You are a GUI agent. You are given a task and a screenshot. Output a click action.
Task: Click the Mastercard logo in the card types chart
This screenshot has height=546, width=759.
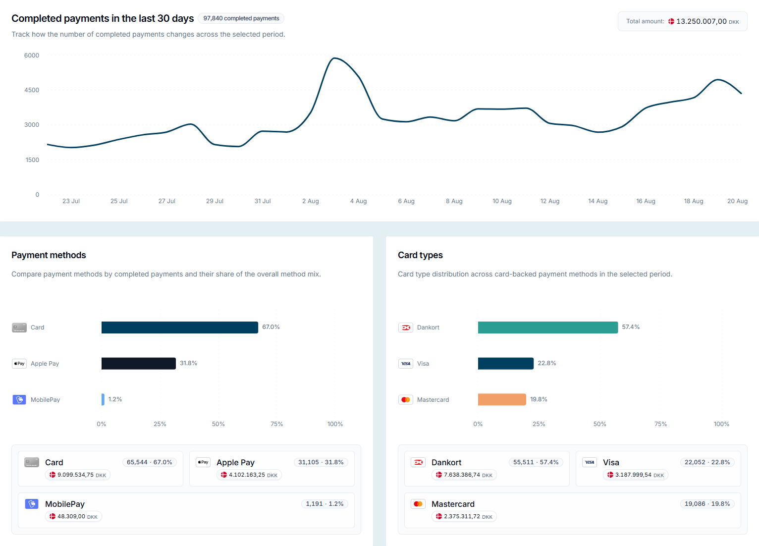[406, 400]
